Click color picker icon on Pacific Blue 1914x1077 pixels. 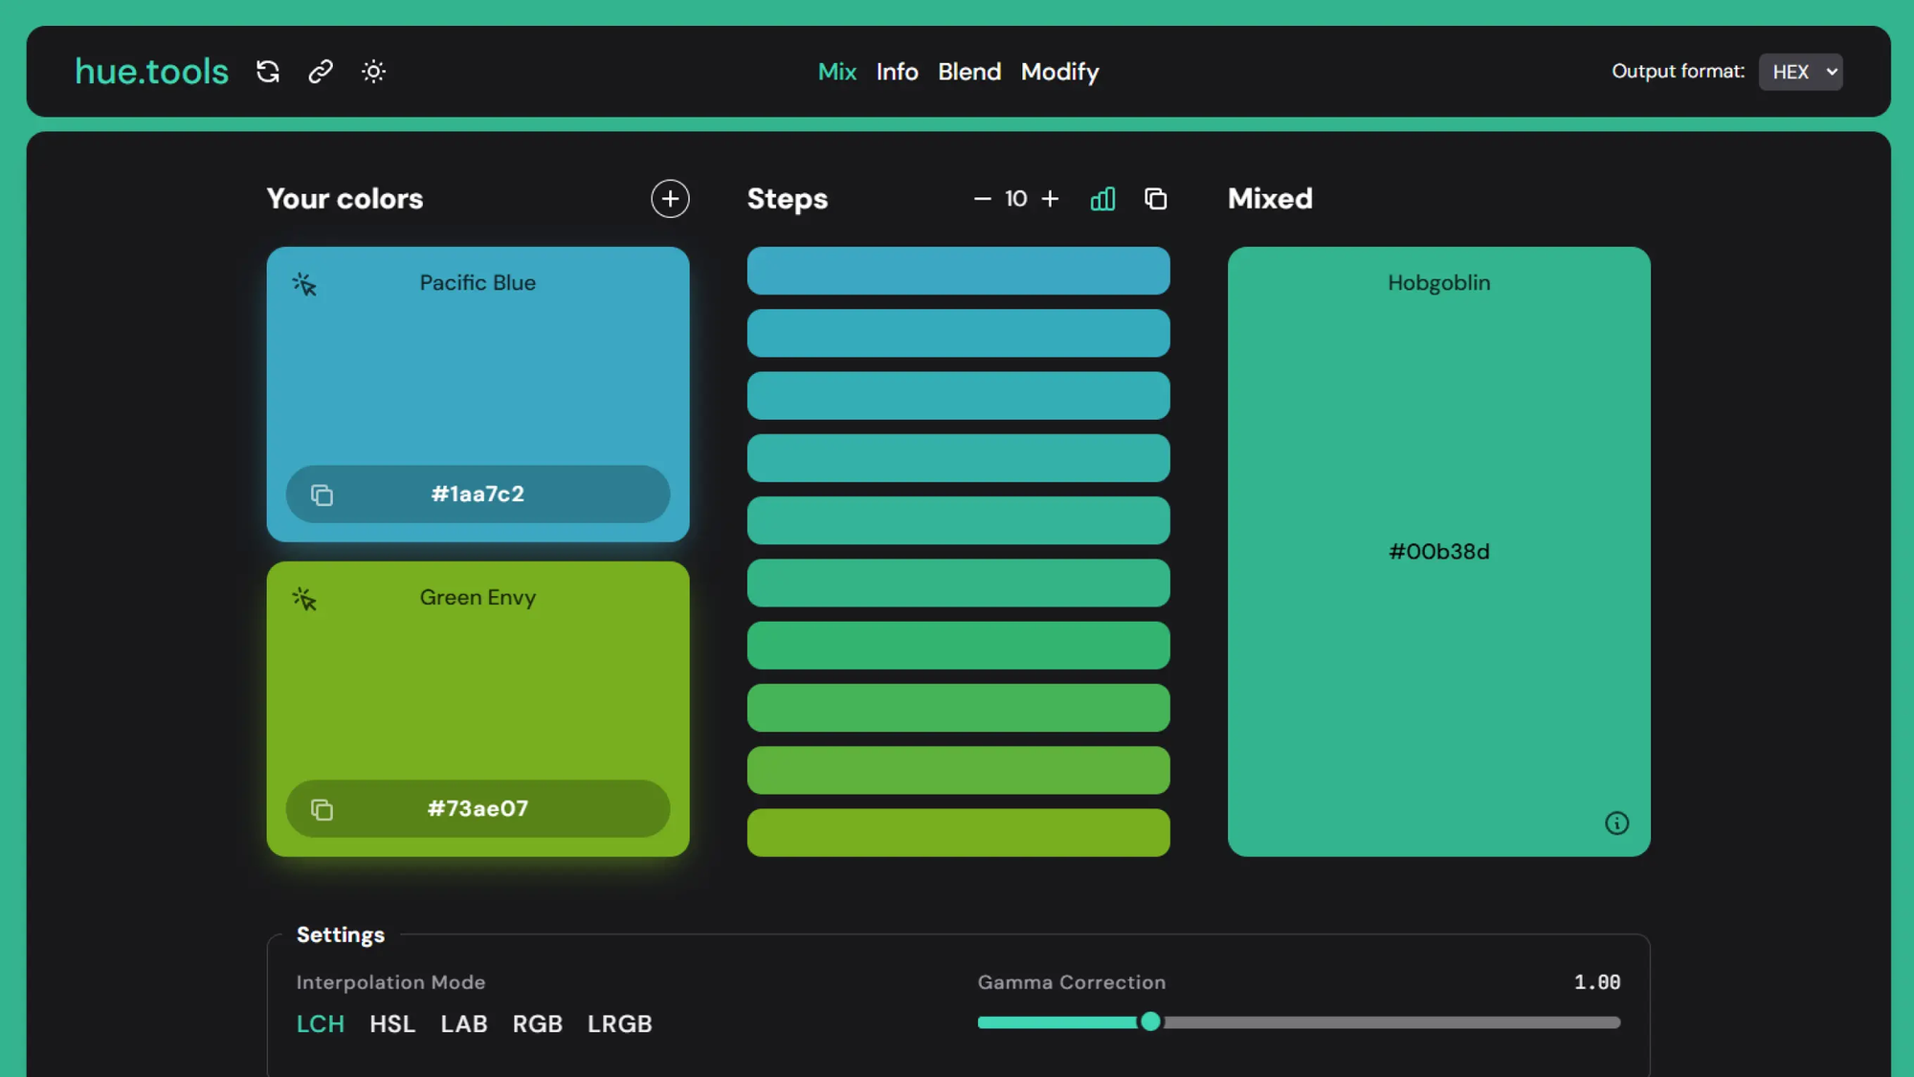point(304,284)
